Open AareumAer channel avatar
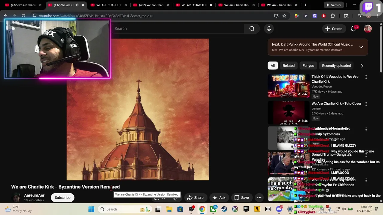The image size is (383, 215). tap(16, 197)
